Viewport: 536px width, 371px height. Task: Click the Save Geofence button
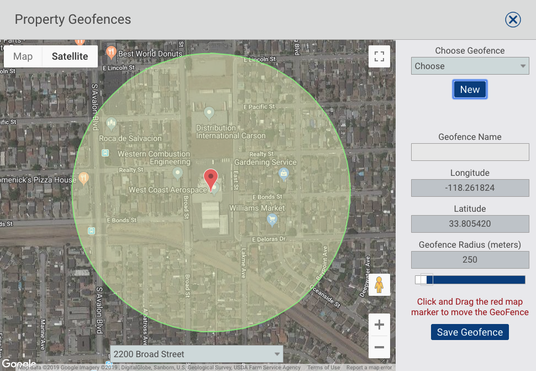[470, 332]
